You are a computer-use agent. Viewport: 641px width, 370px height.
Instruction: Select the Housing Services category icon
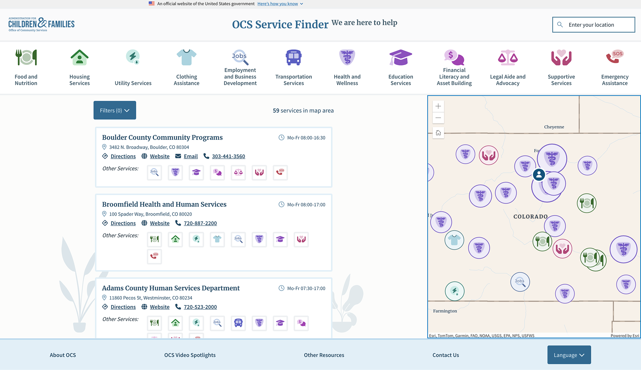tap(79, 57)
